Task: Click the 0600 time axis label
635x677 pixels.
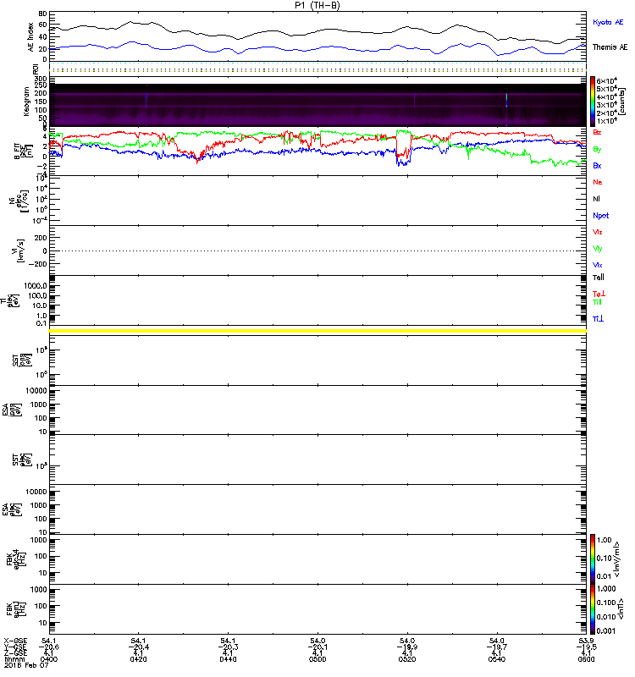Action: (x=586, y=659)
